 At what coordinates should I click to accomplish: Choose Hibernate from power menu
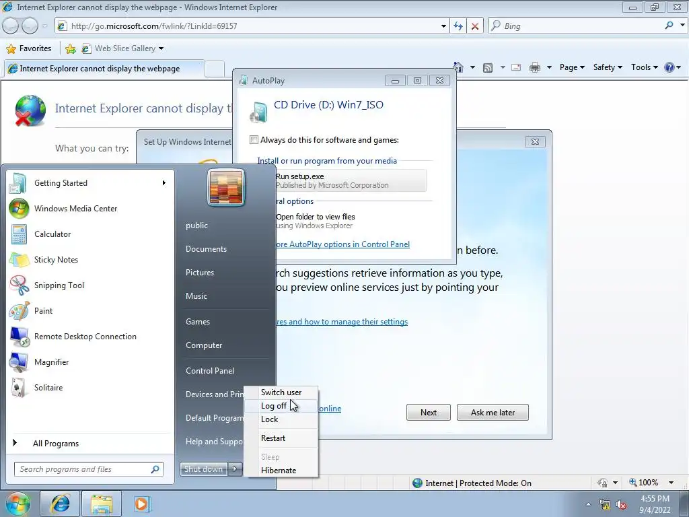click(x=281, y=471)
